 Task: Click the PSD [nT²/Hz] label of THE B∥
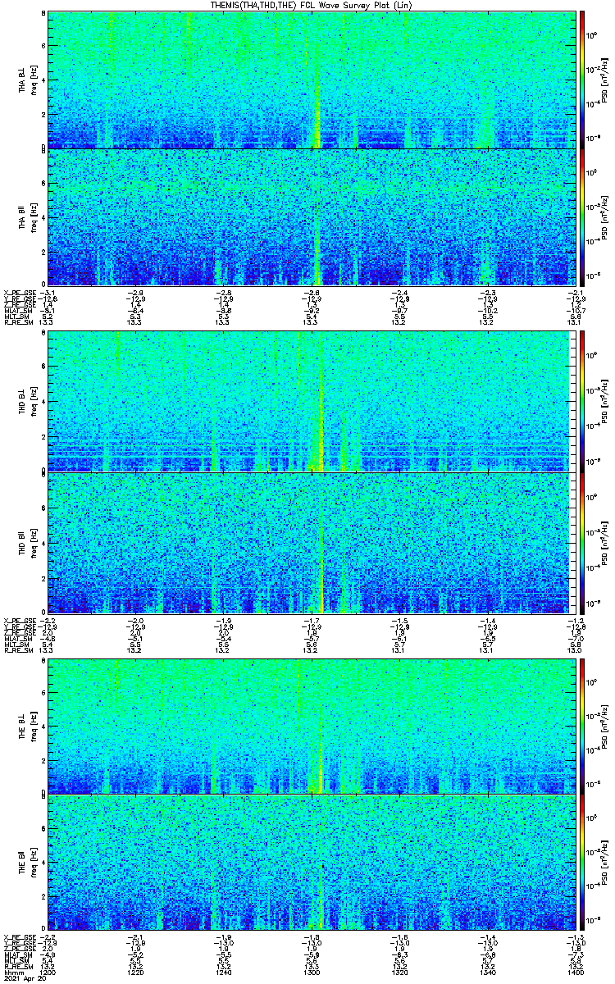point(605,863)
